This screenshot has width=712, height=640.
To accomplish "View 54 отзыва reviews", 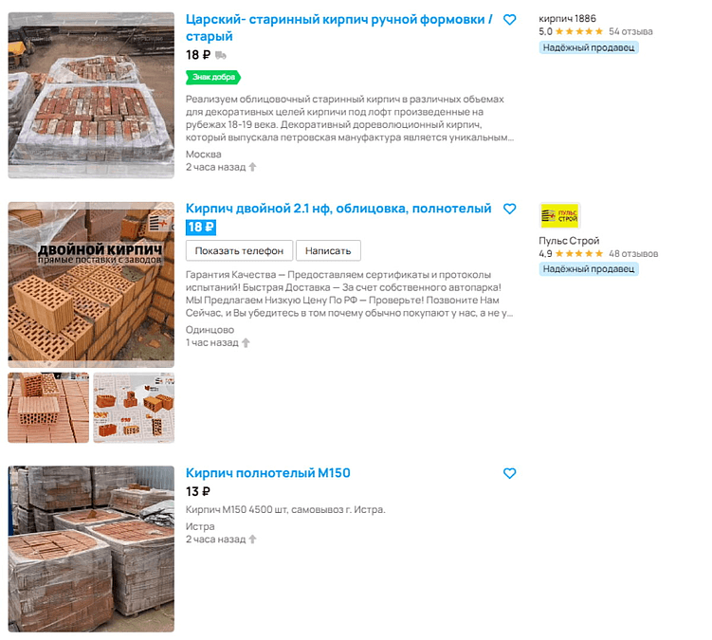I will click(x=630, y=31).
